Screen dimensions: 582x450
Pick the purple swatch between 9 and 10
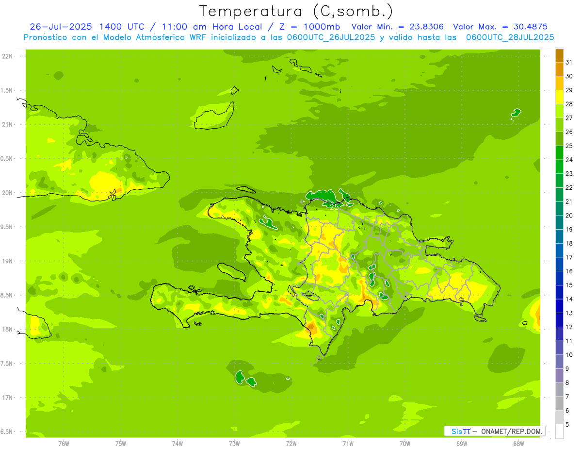click(x=559, y=362)
